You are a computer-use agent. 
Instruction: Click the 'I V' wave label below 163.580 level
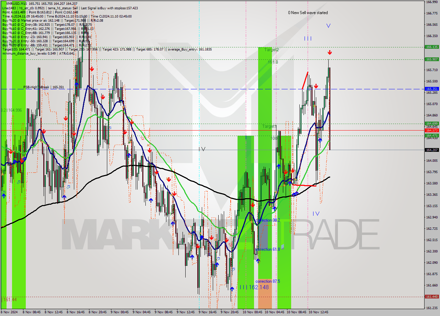point(316,214)
